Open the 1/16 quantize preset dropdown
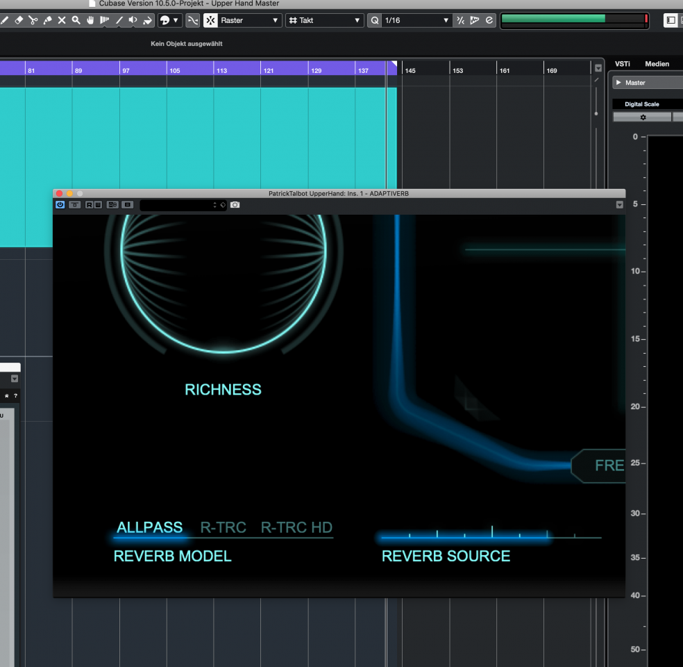This screenshot has width=683, height=667. click(x=416, y=20)
